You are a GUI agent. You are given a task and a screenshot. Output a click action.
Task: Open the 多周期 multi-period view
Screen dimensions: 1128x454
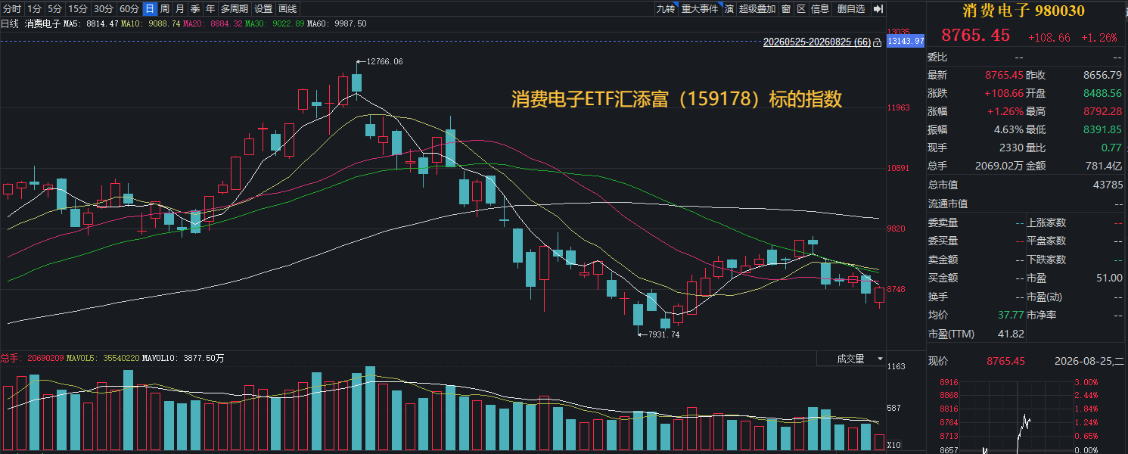pyautogui.click(x=235, y=9)
